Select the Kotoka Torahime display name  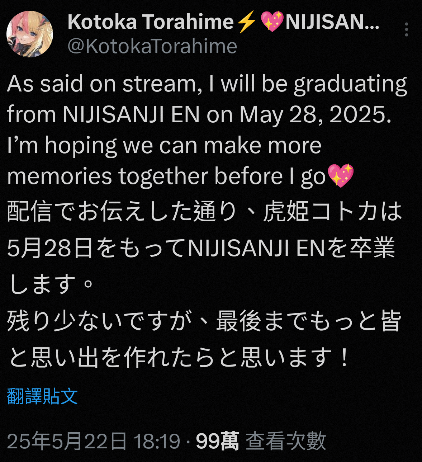151,22
